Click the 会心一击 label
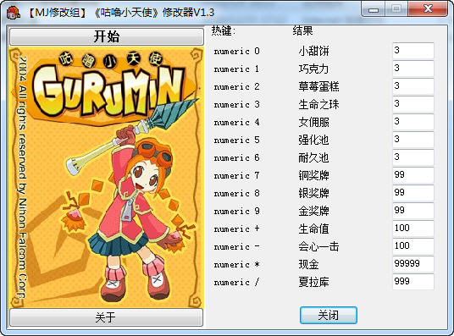Image resolution: width=454 pixels, height=336 pixels. [x=318, y=247]
